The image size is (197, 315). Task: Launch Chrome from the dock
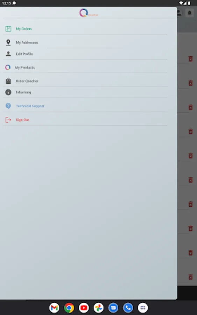click(69, 308)
